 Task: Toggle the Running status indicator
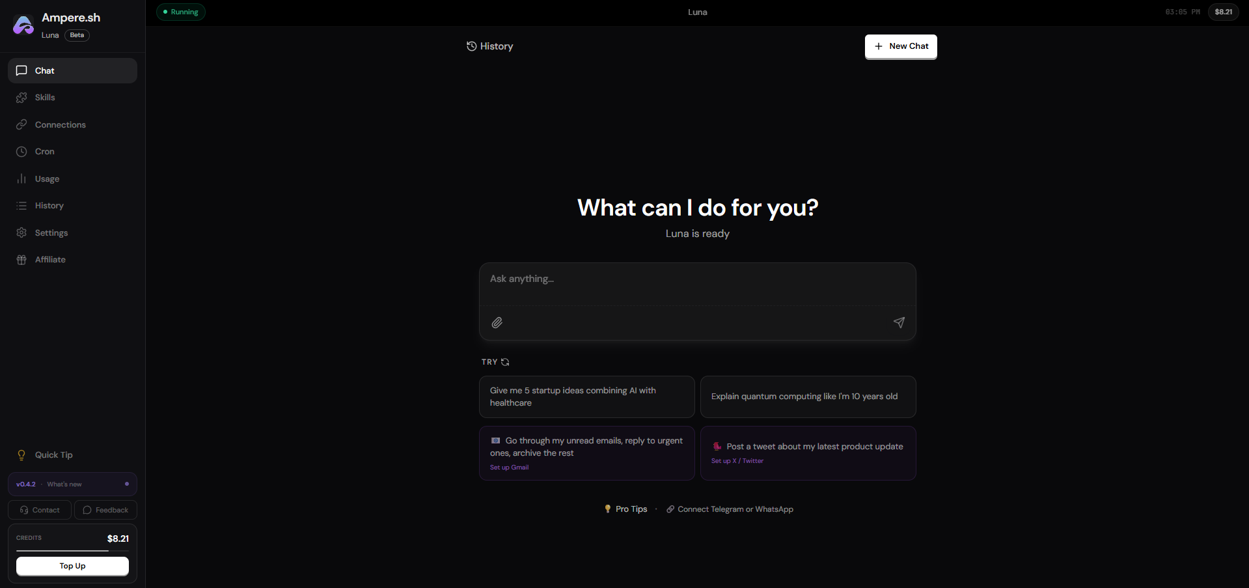180,12
